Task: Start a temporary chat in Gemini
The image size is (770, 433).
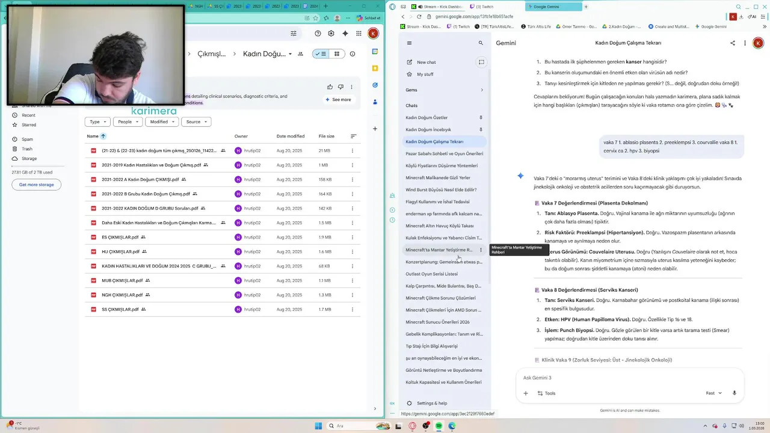Action: pos(481,62)
